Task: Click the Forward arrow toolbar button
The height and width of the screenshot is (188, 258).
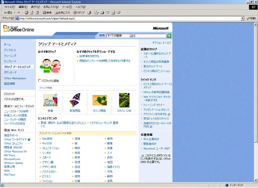Action: pos(18,12)
